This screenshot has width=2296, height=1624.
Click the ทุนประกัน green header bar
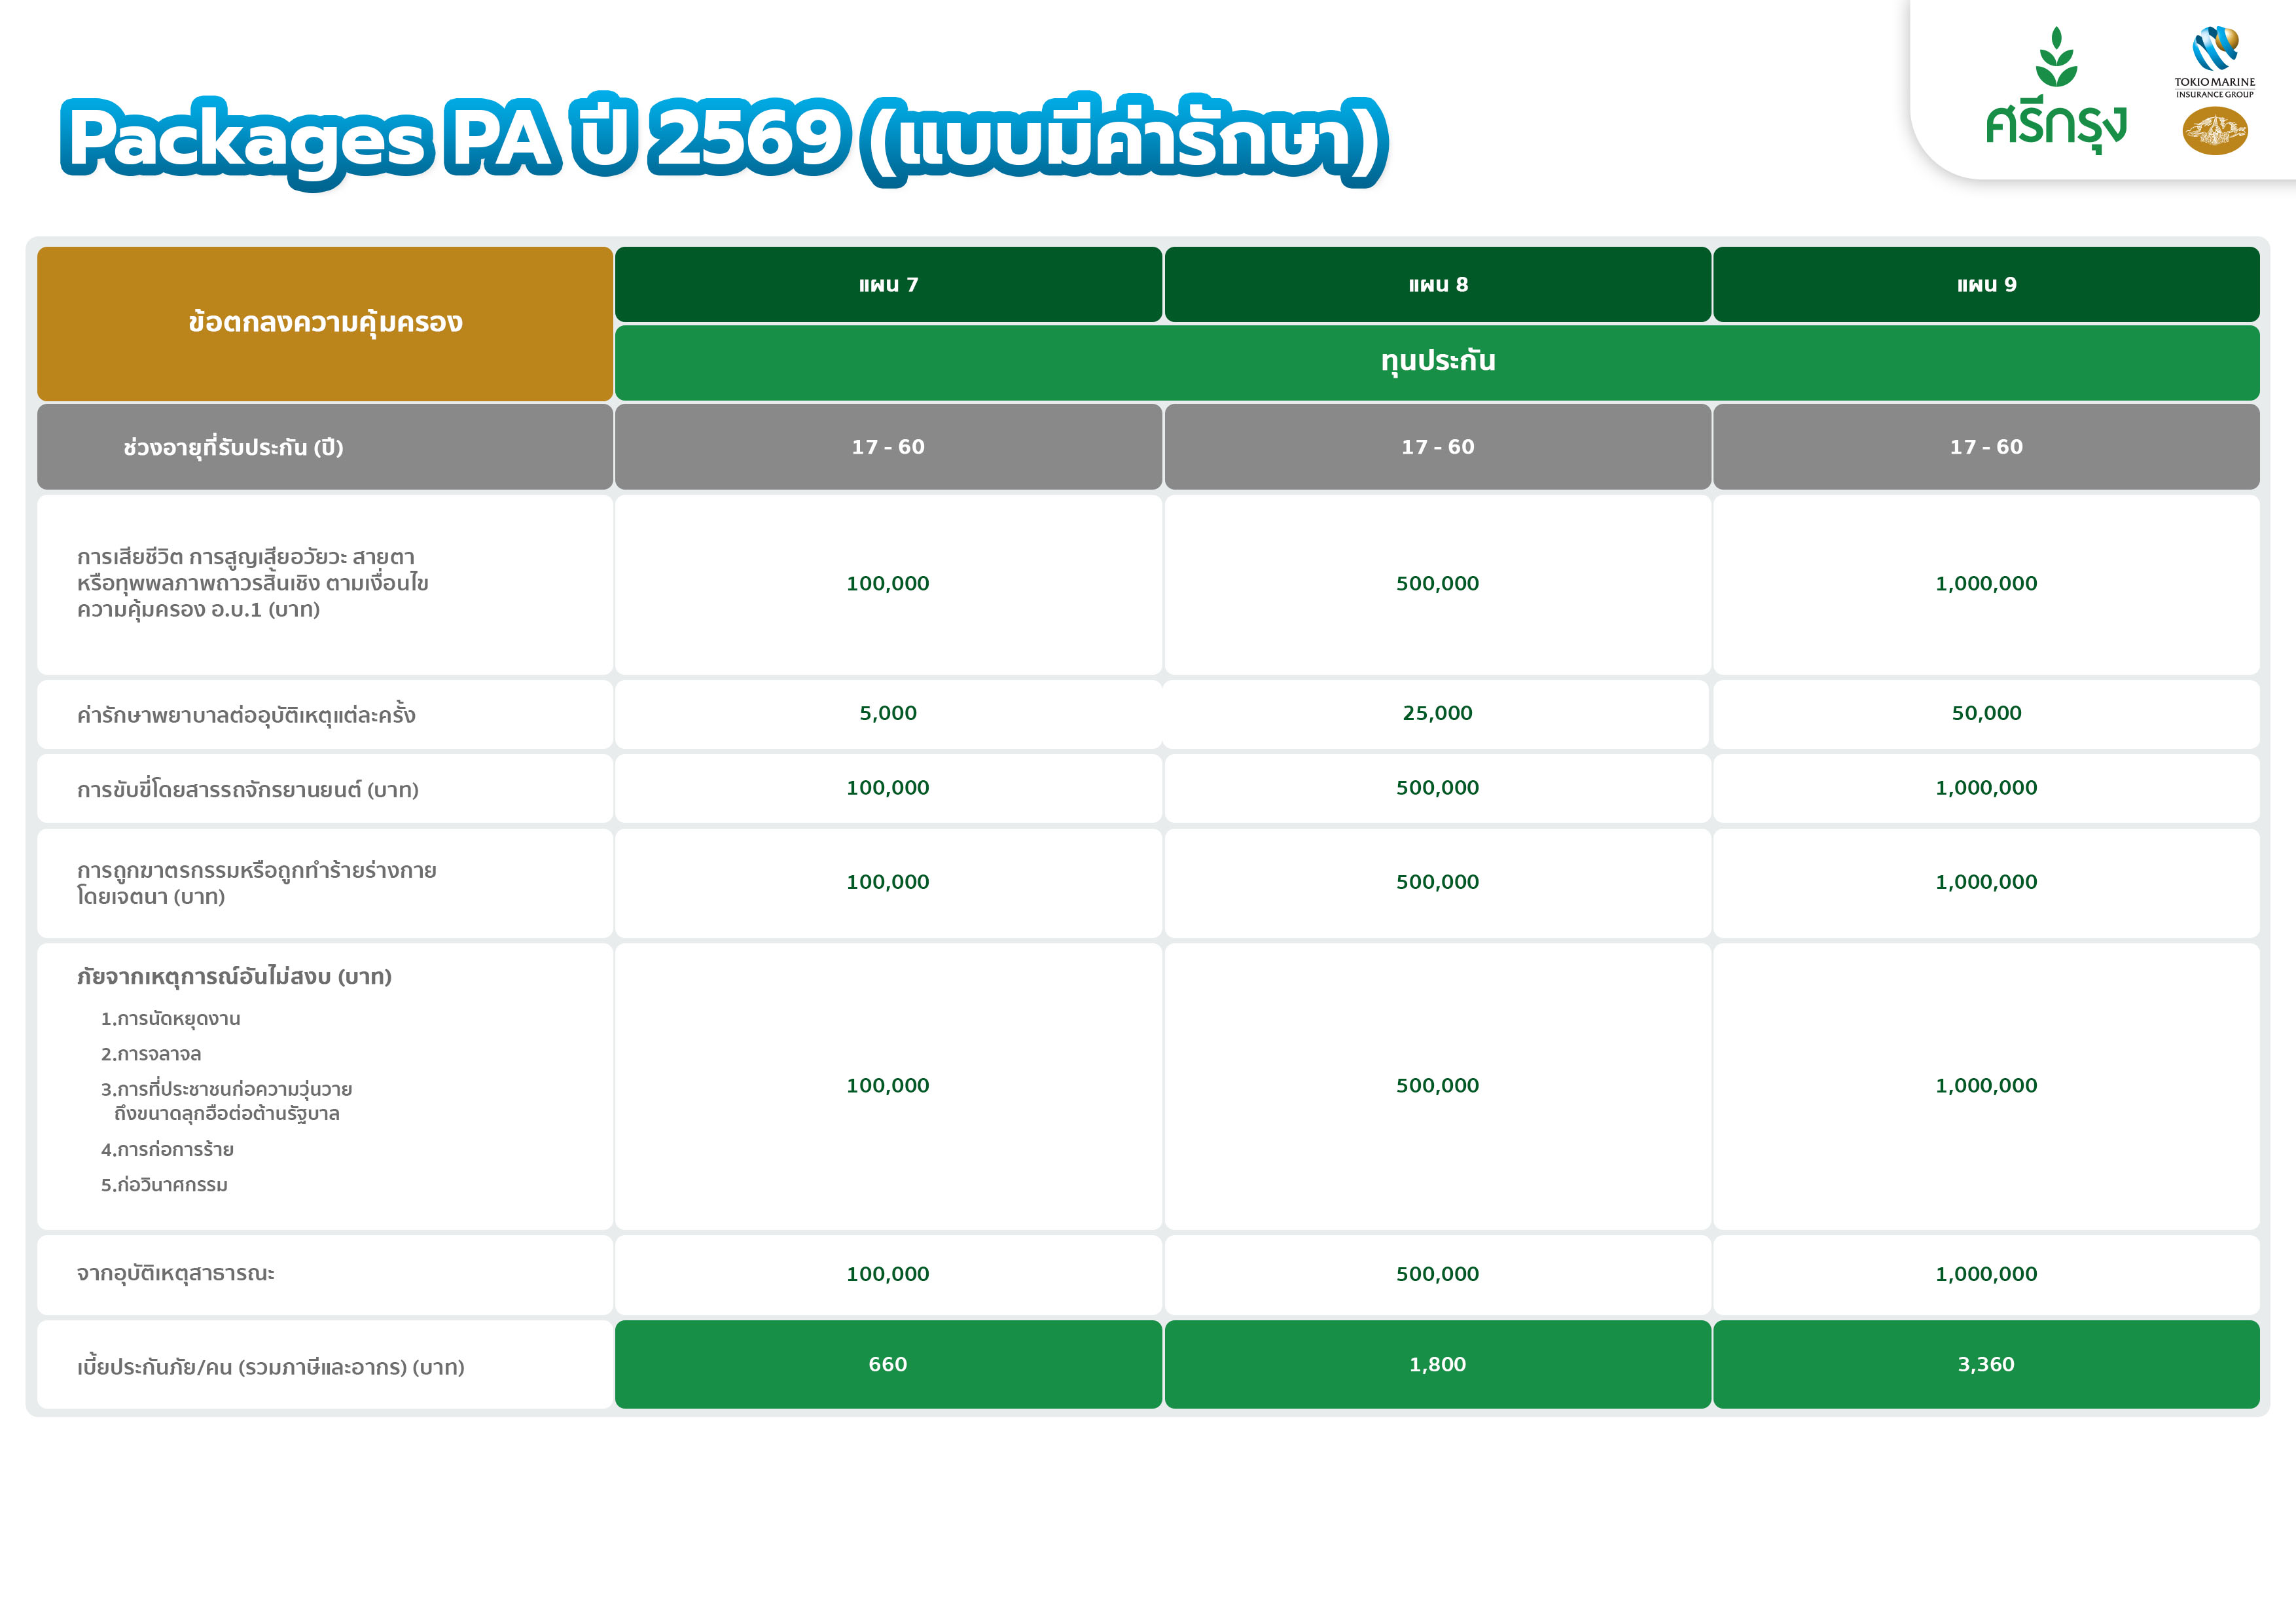1437,362
